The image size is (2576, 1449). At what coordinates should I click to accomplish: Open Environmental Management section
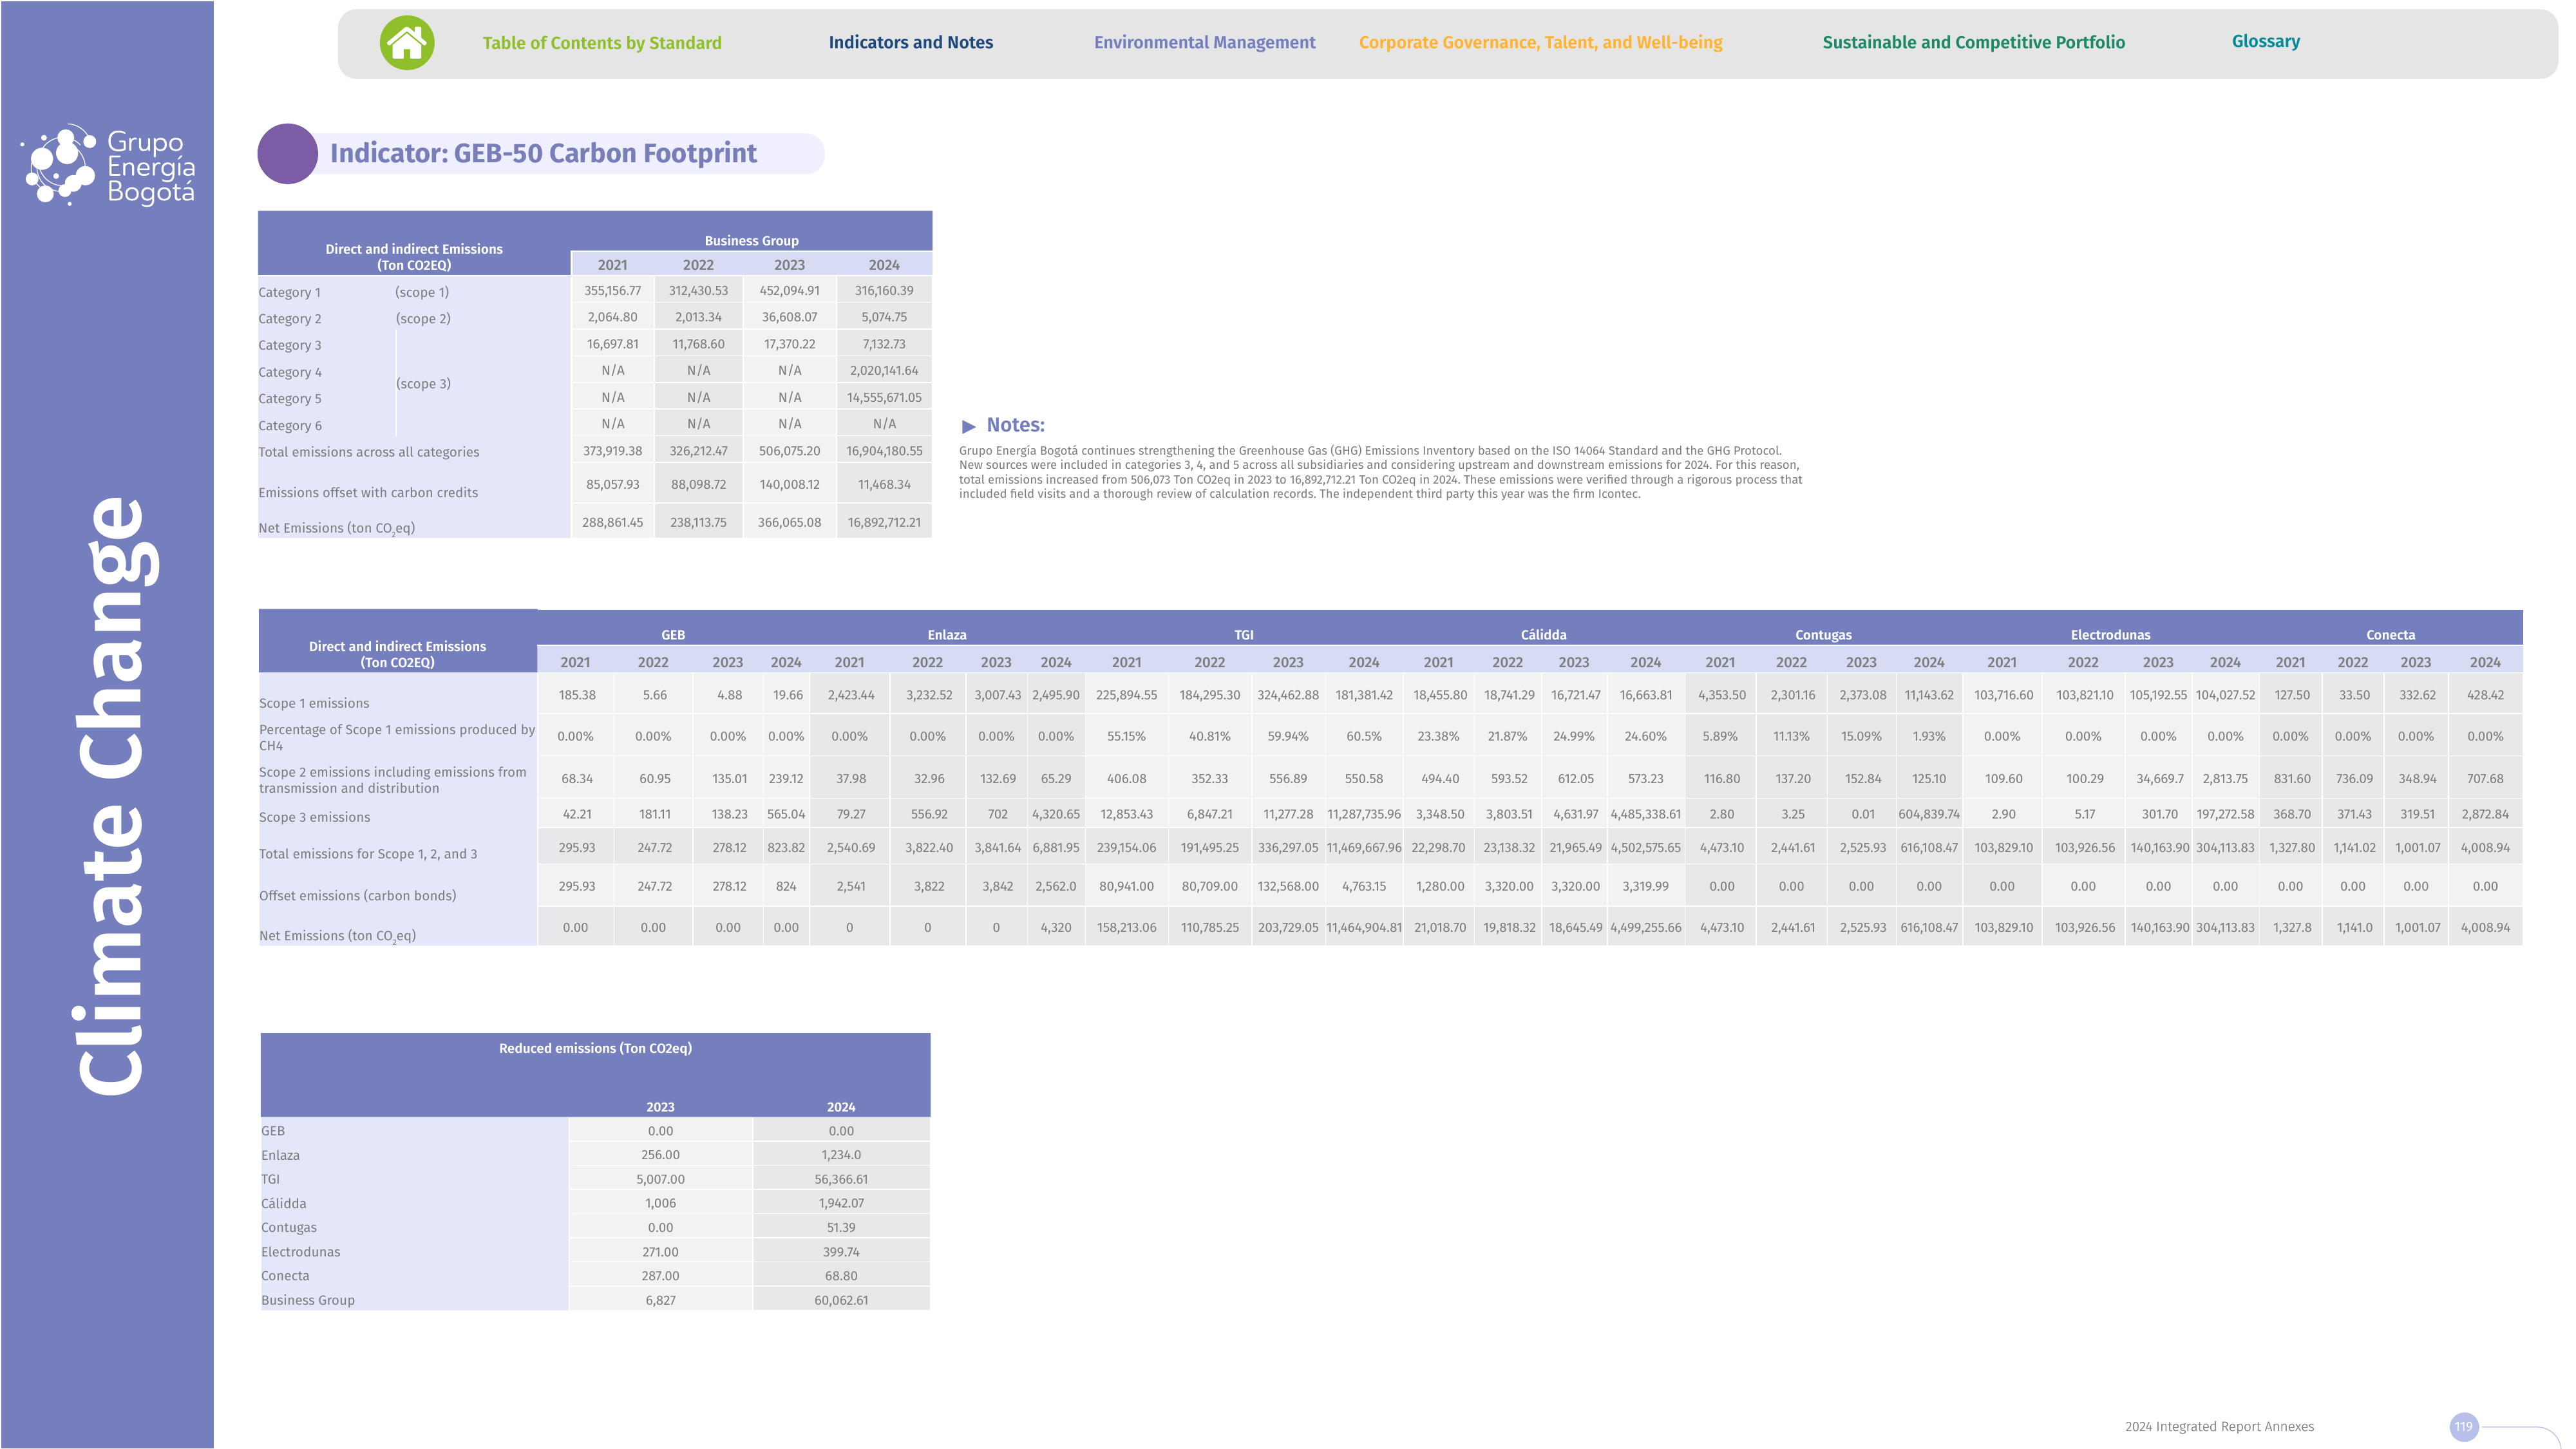pos(1204,42)
